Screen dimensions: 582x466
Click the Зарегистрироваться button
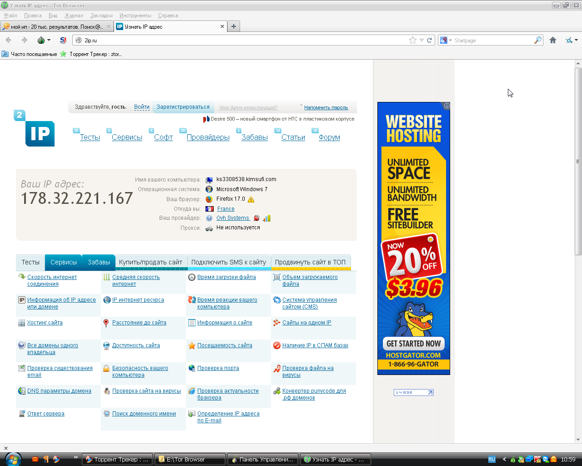point(183,107)
